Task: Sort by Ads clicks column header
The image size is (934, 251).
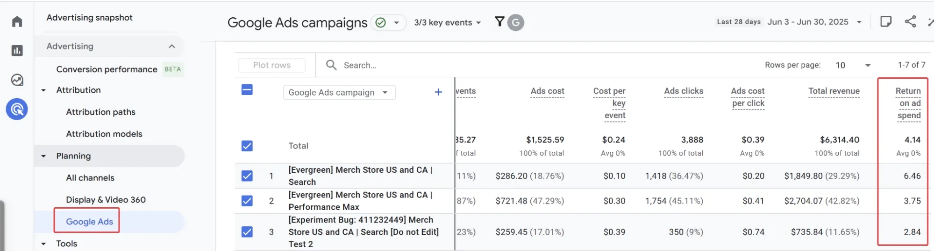Action: pos(684,91)
